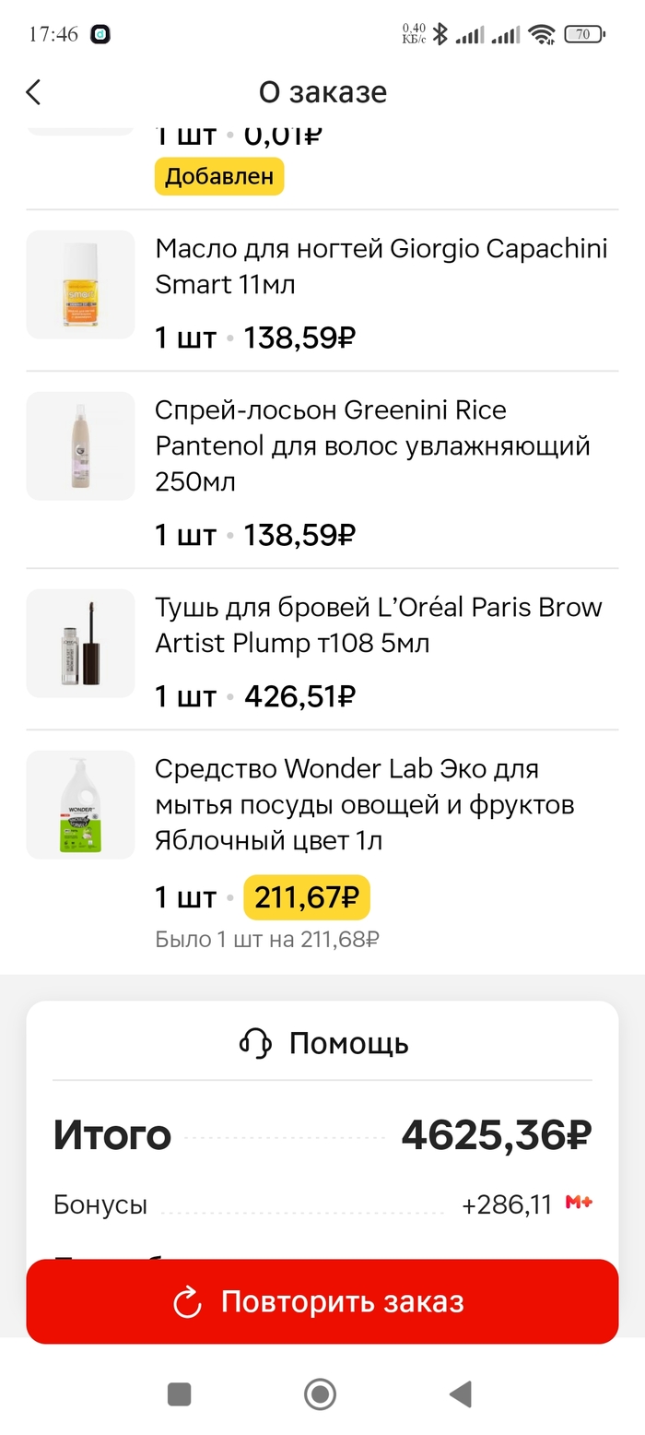The width and height of the screenshot is (645, 1435).
Task: Tap the headset Help icon
Action: [x=255, y=1043]
